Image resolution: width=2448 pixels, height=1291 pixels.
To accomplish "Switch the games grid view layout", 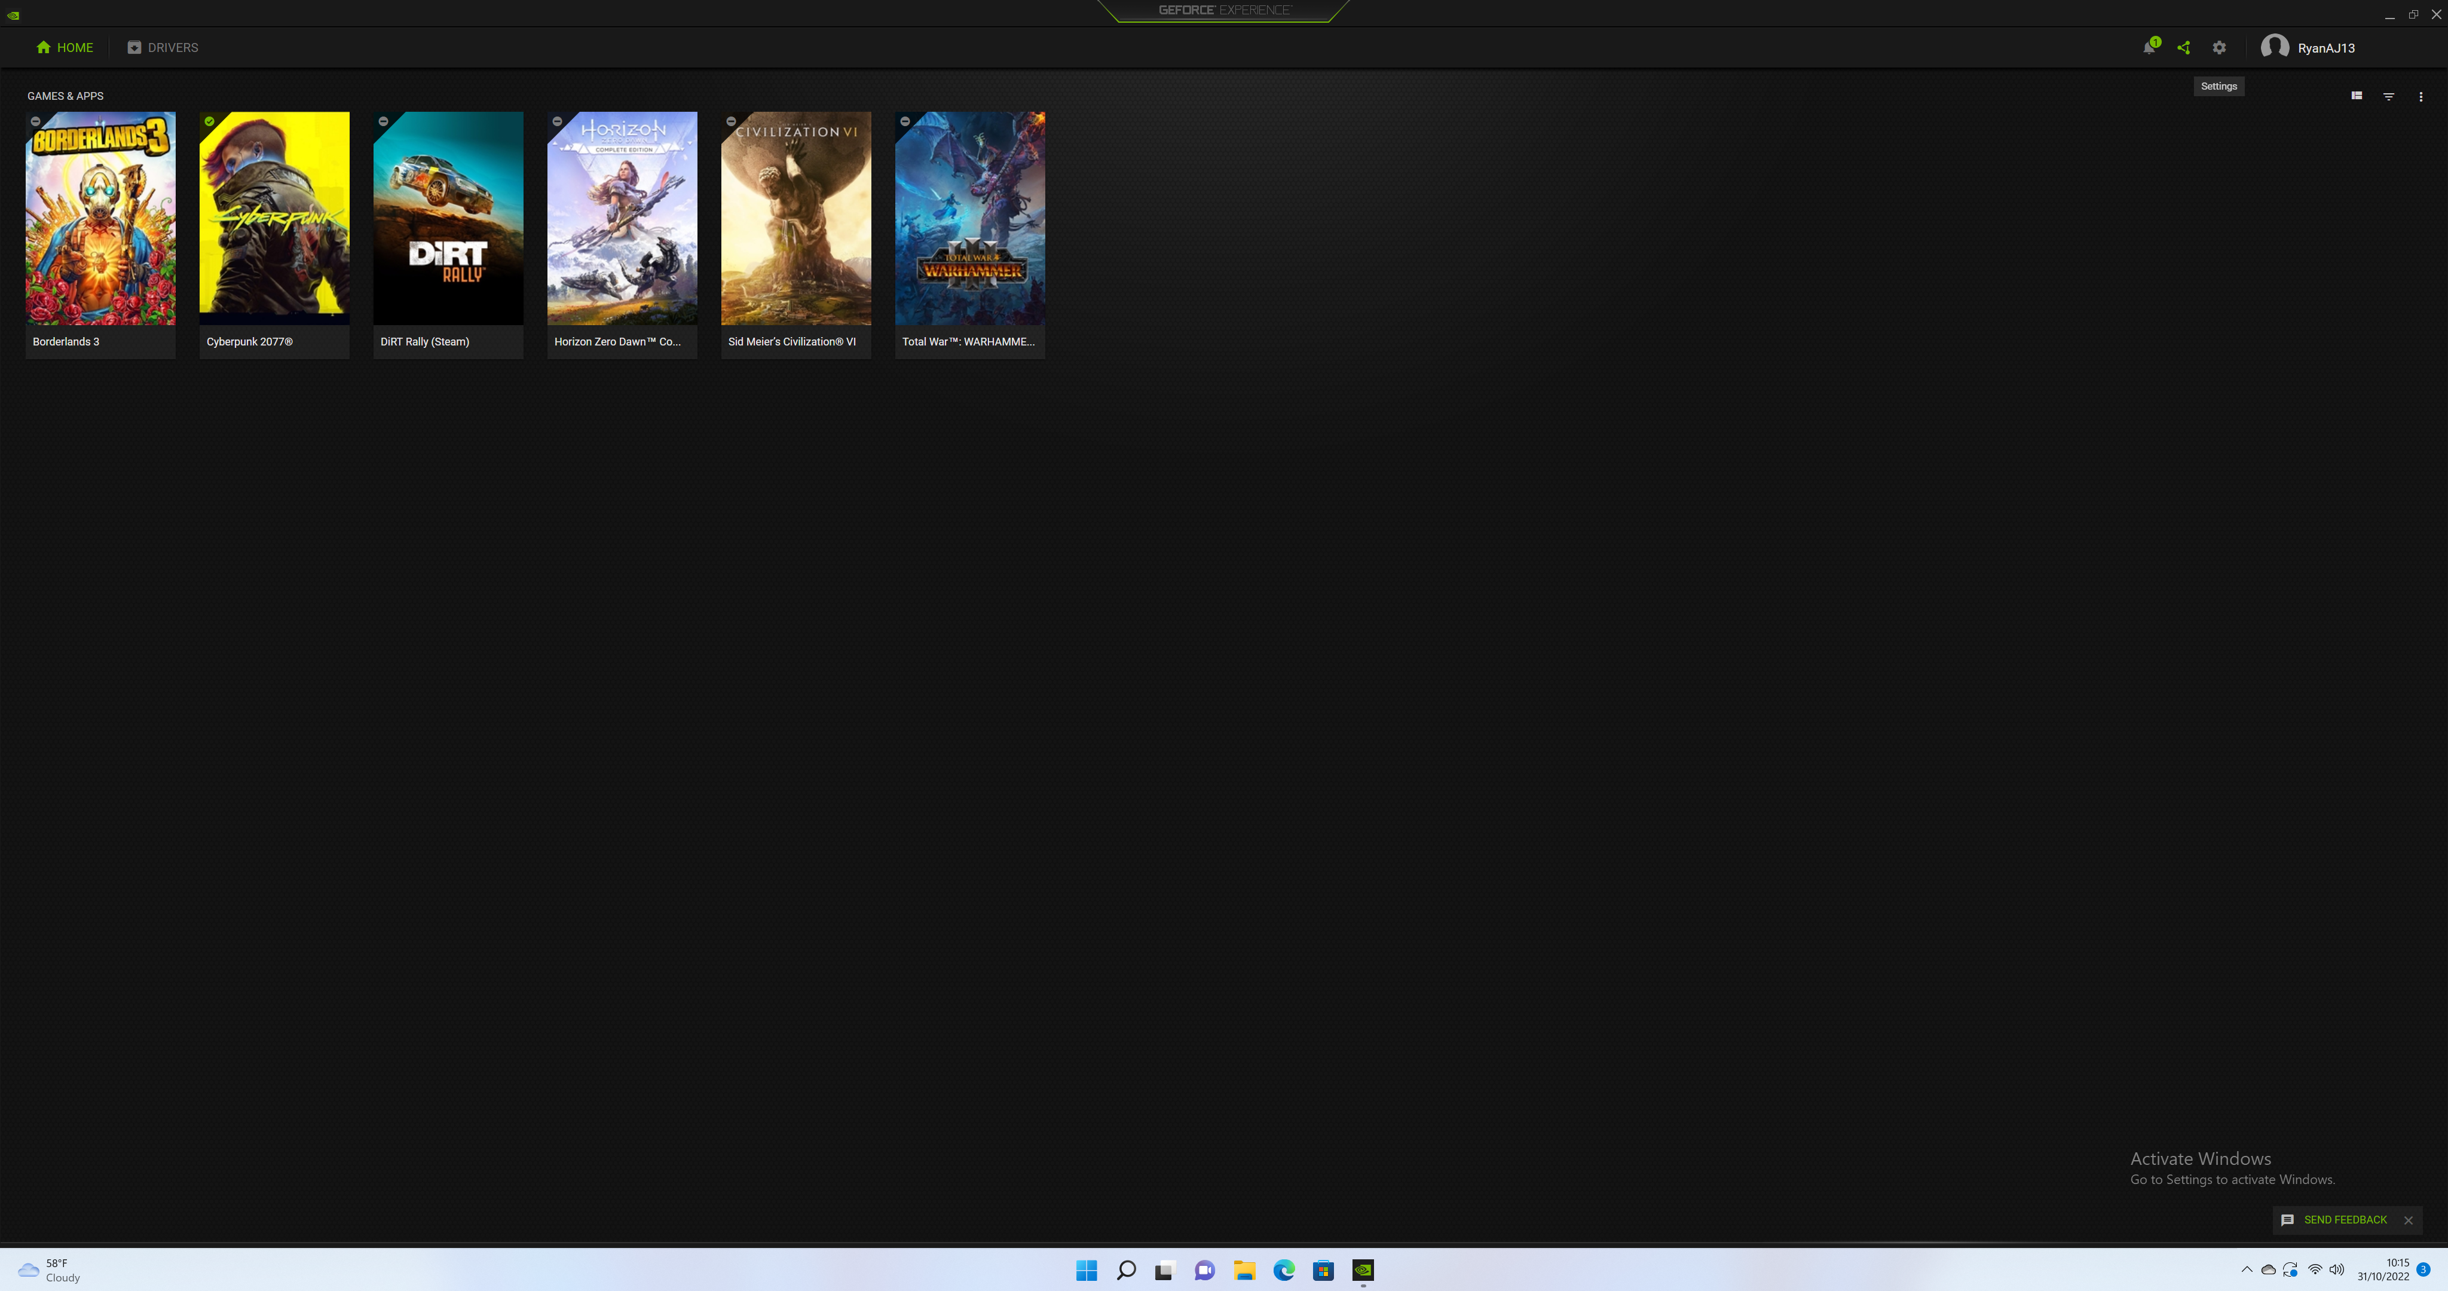I will (x=2357, y=96).
